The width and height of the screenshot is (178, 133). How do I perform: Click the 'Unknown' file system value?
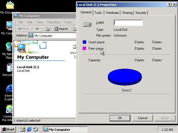120,35
